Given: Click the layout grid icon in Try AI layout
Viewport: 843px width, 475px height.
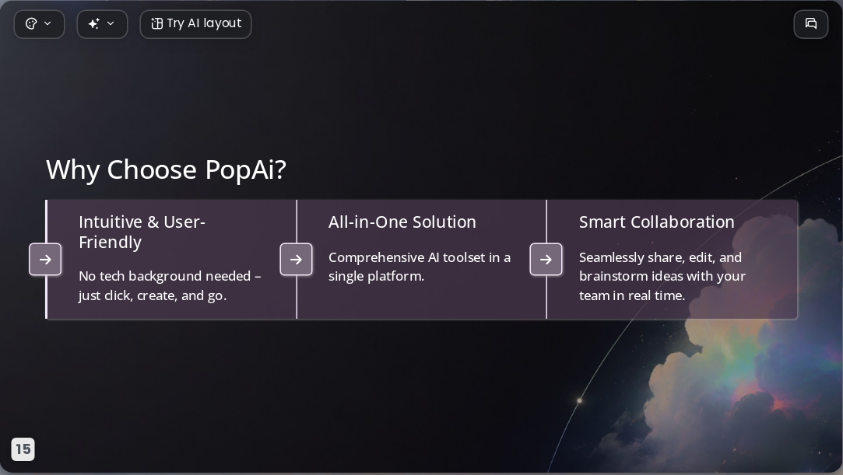Looking at the screenshot, I should pyautogui.click(x=157, y=23).
